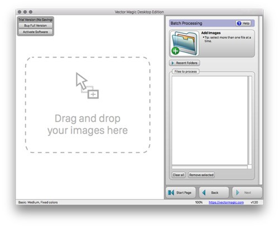279x227 pixels.
Task: Click the Start Page rewind arrow icon
Action: tap(171, 193)
